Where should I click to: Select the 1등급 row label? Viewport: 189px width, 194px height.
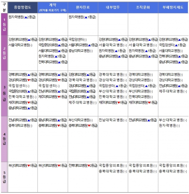point(4,24)
